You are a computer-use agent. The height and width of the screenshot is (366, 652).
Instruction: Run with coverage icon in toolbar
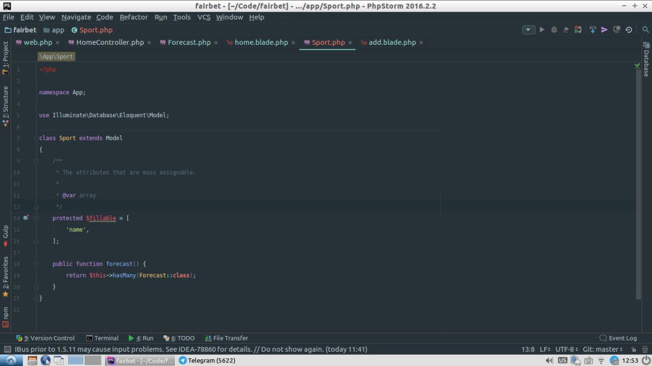(x=566, y=30)
